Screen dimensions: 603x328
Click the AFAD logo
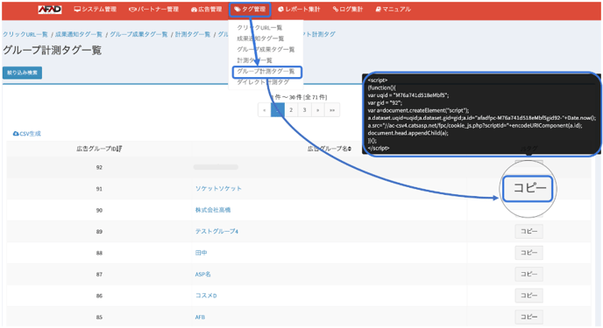[x=50, y=10]
